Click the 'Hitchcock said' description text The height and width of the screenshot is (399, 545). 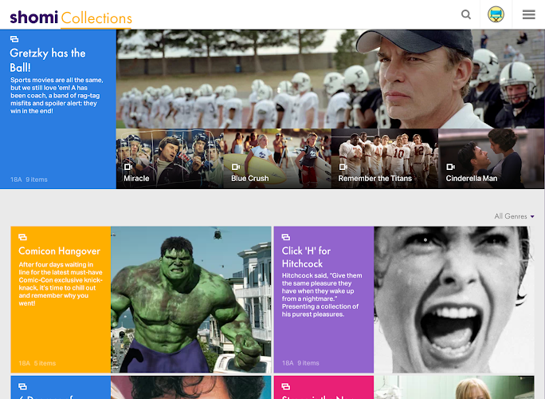point(322,295)
